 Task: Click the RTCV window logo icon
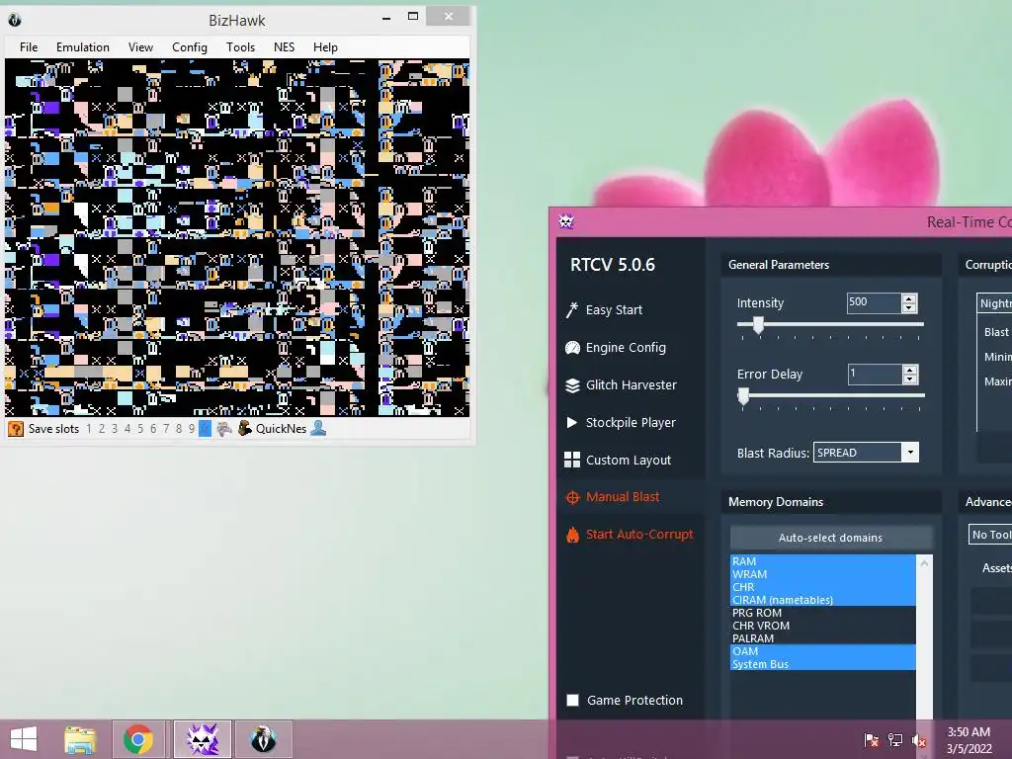[x=566, y=222]
